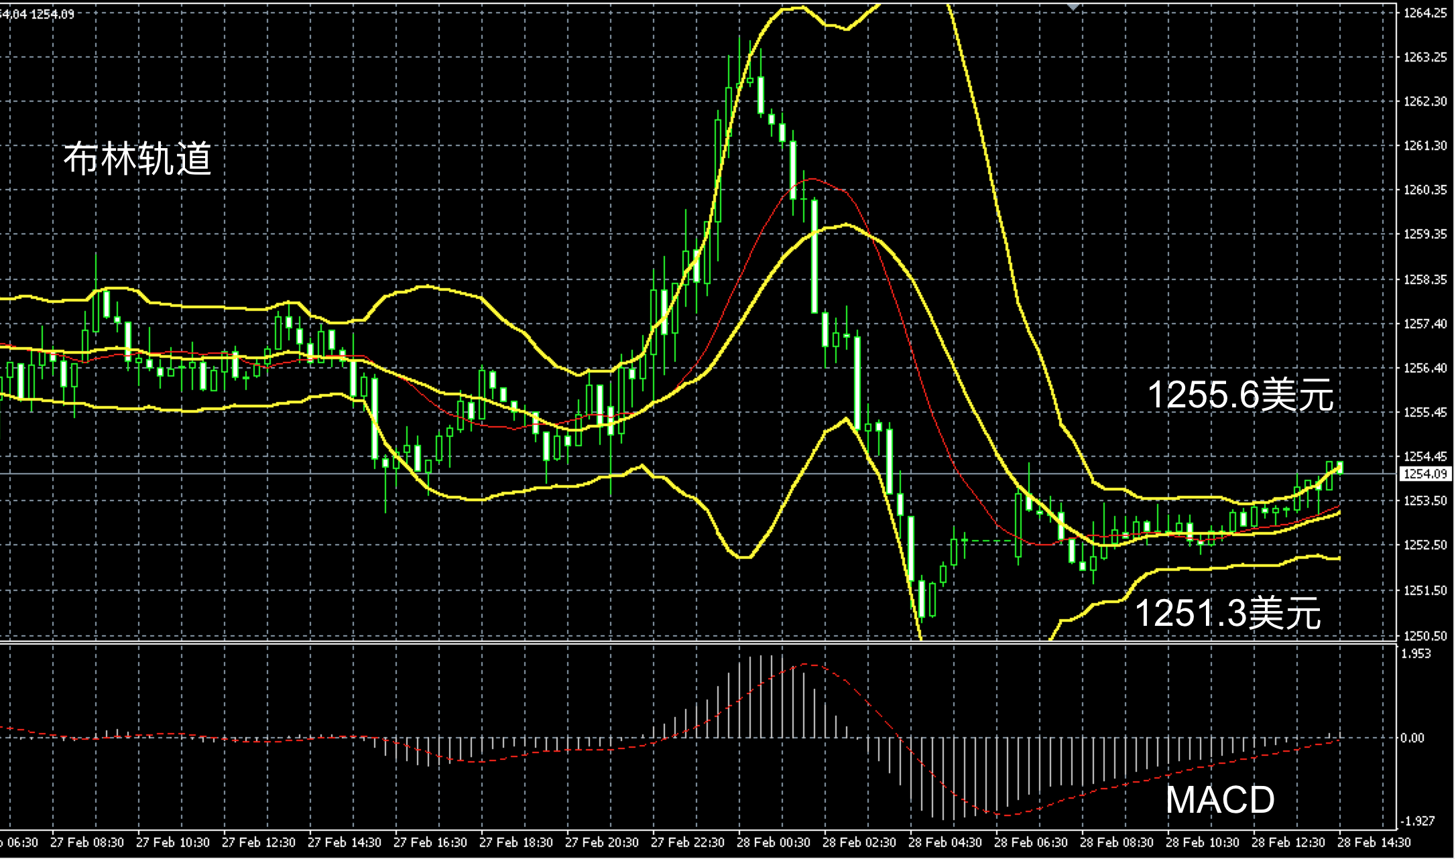The image size is (1456, 859).
Task: Click the 27 Feb 14:30 time label
Action: point(345,842)
